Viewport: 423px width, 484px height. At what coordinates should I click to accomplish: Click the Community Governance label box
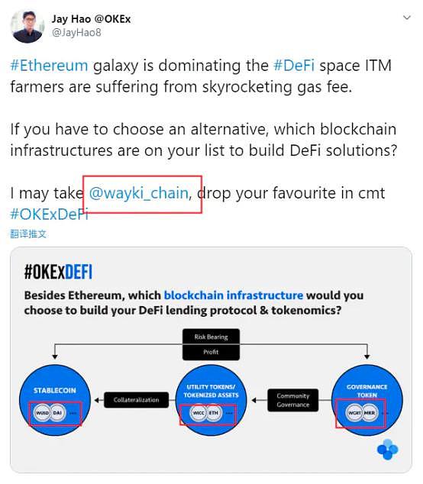(x=293, y=400)
